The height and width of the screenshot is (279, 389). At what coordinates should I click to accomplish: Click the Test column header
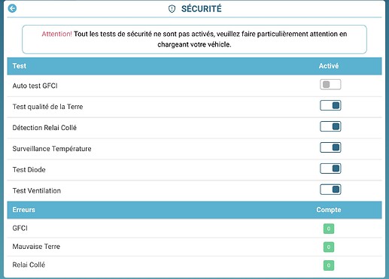tap(20, 66)
